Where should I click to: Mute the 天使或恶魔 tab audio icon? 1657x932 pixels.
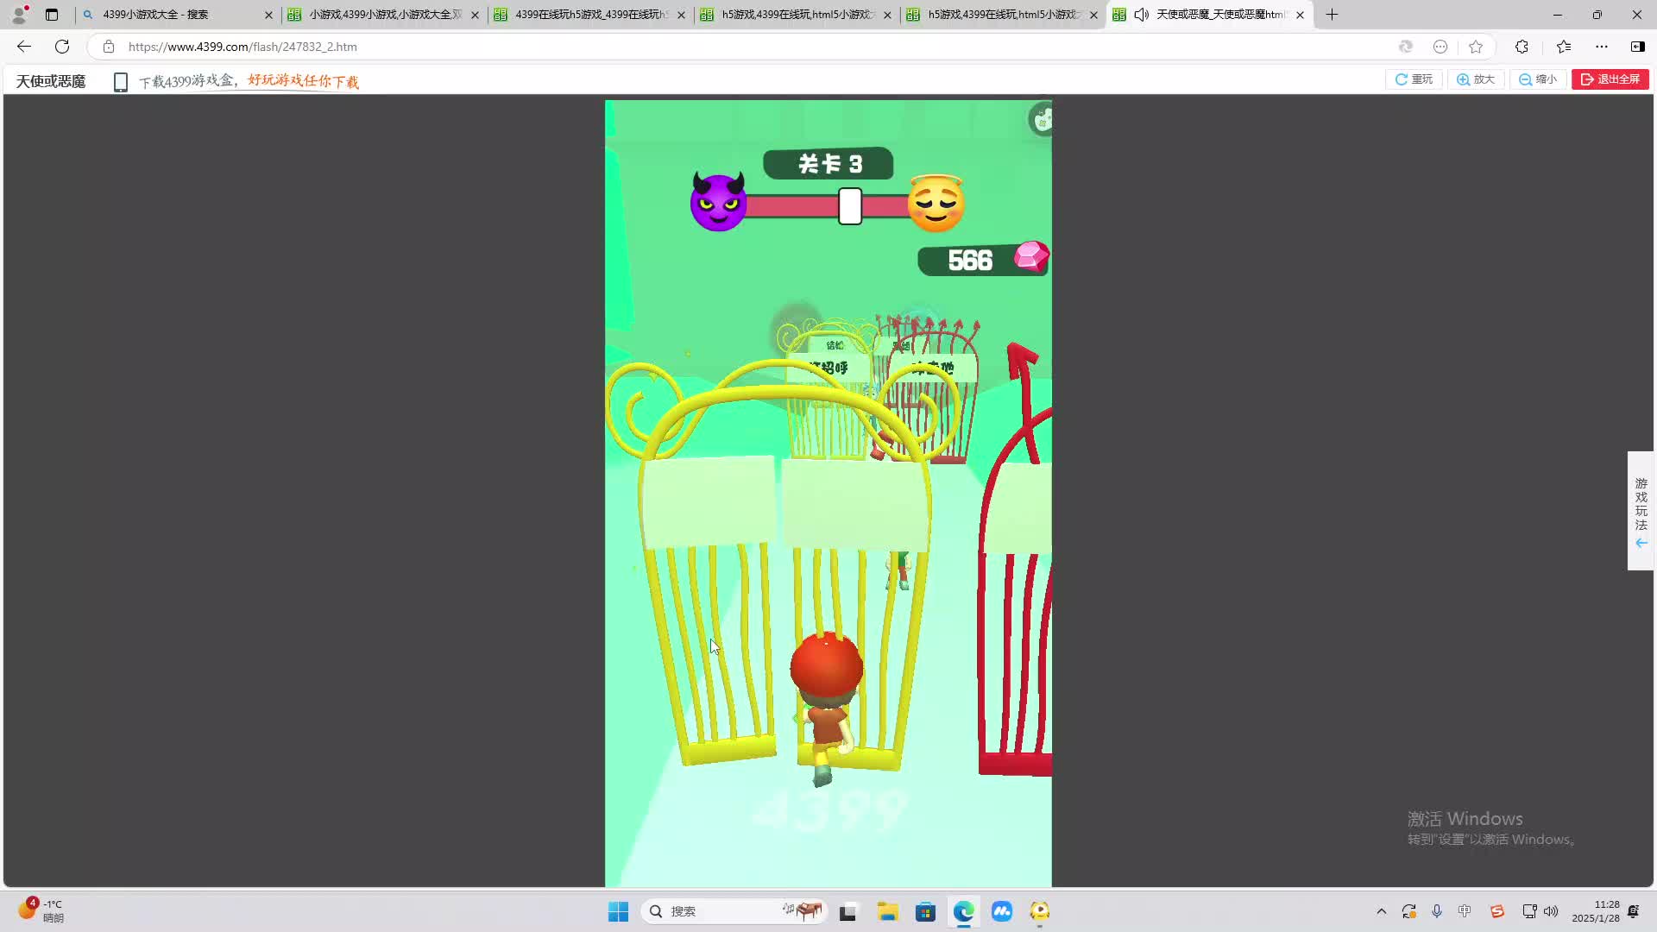pos(1141,15)
